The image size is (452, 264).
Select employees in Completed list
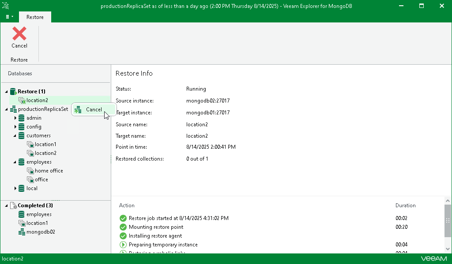point(39,214)
